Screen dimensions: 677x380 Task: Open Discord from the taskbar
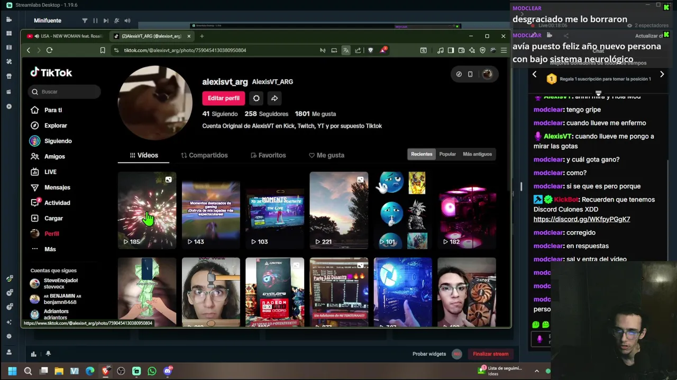point(168,371)
